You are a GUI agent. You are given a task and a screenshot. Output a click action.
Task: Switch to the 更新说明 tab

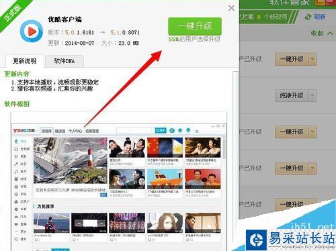(x=25, y=61)
